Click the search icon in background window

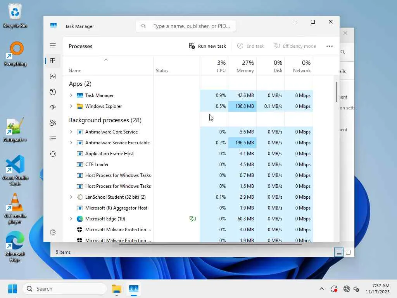point(343,52)
